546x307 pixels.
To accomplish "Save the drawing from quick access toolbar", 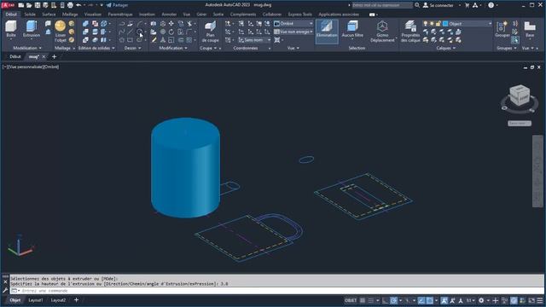I will pos(38,5).
